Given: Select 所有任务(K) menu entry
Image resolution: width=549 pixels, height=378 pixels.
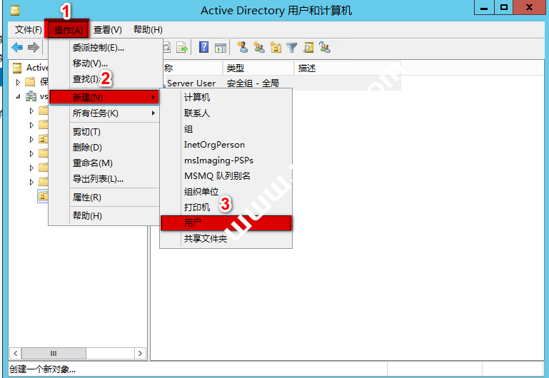Looking at the screenshot, I should coord(104,113).
